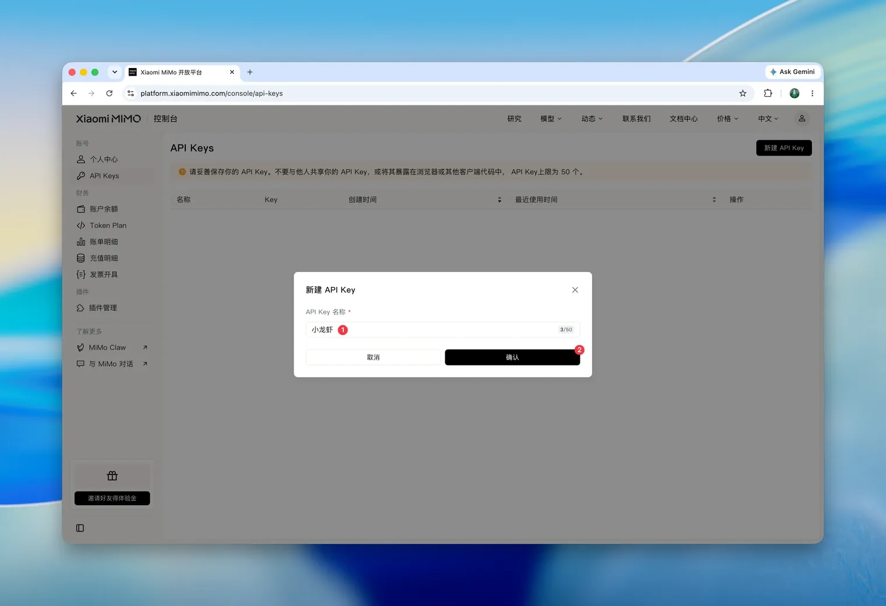
Task: Click the 操作 column header
Action: point(736,200)
